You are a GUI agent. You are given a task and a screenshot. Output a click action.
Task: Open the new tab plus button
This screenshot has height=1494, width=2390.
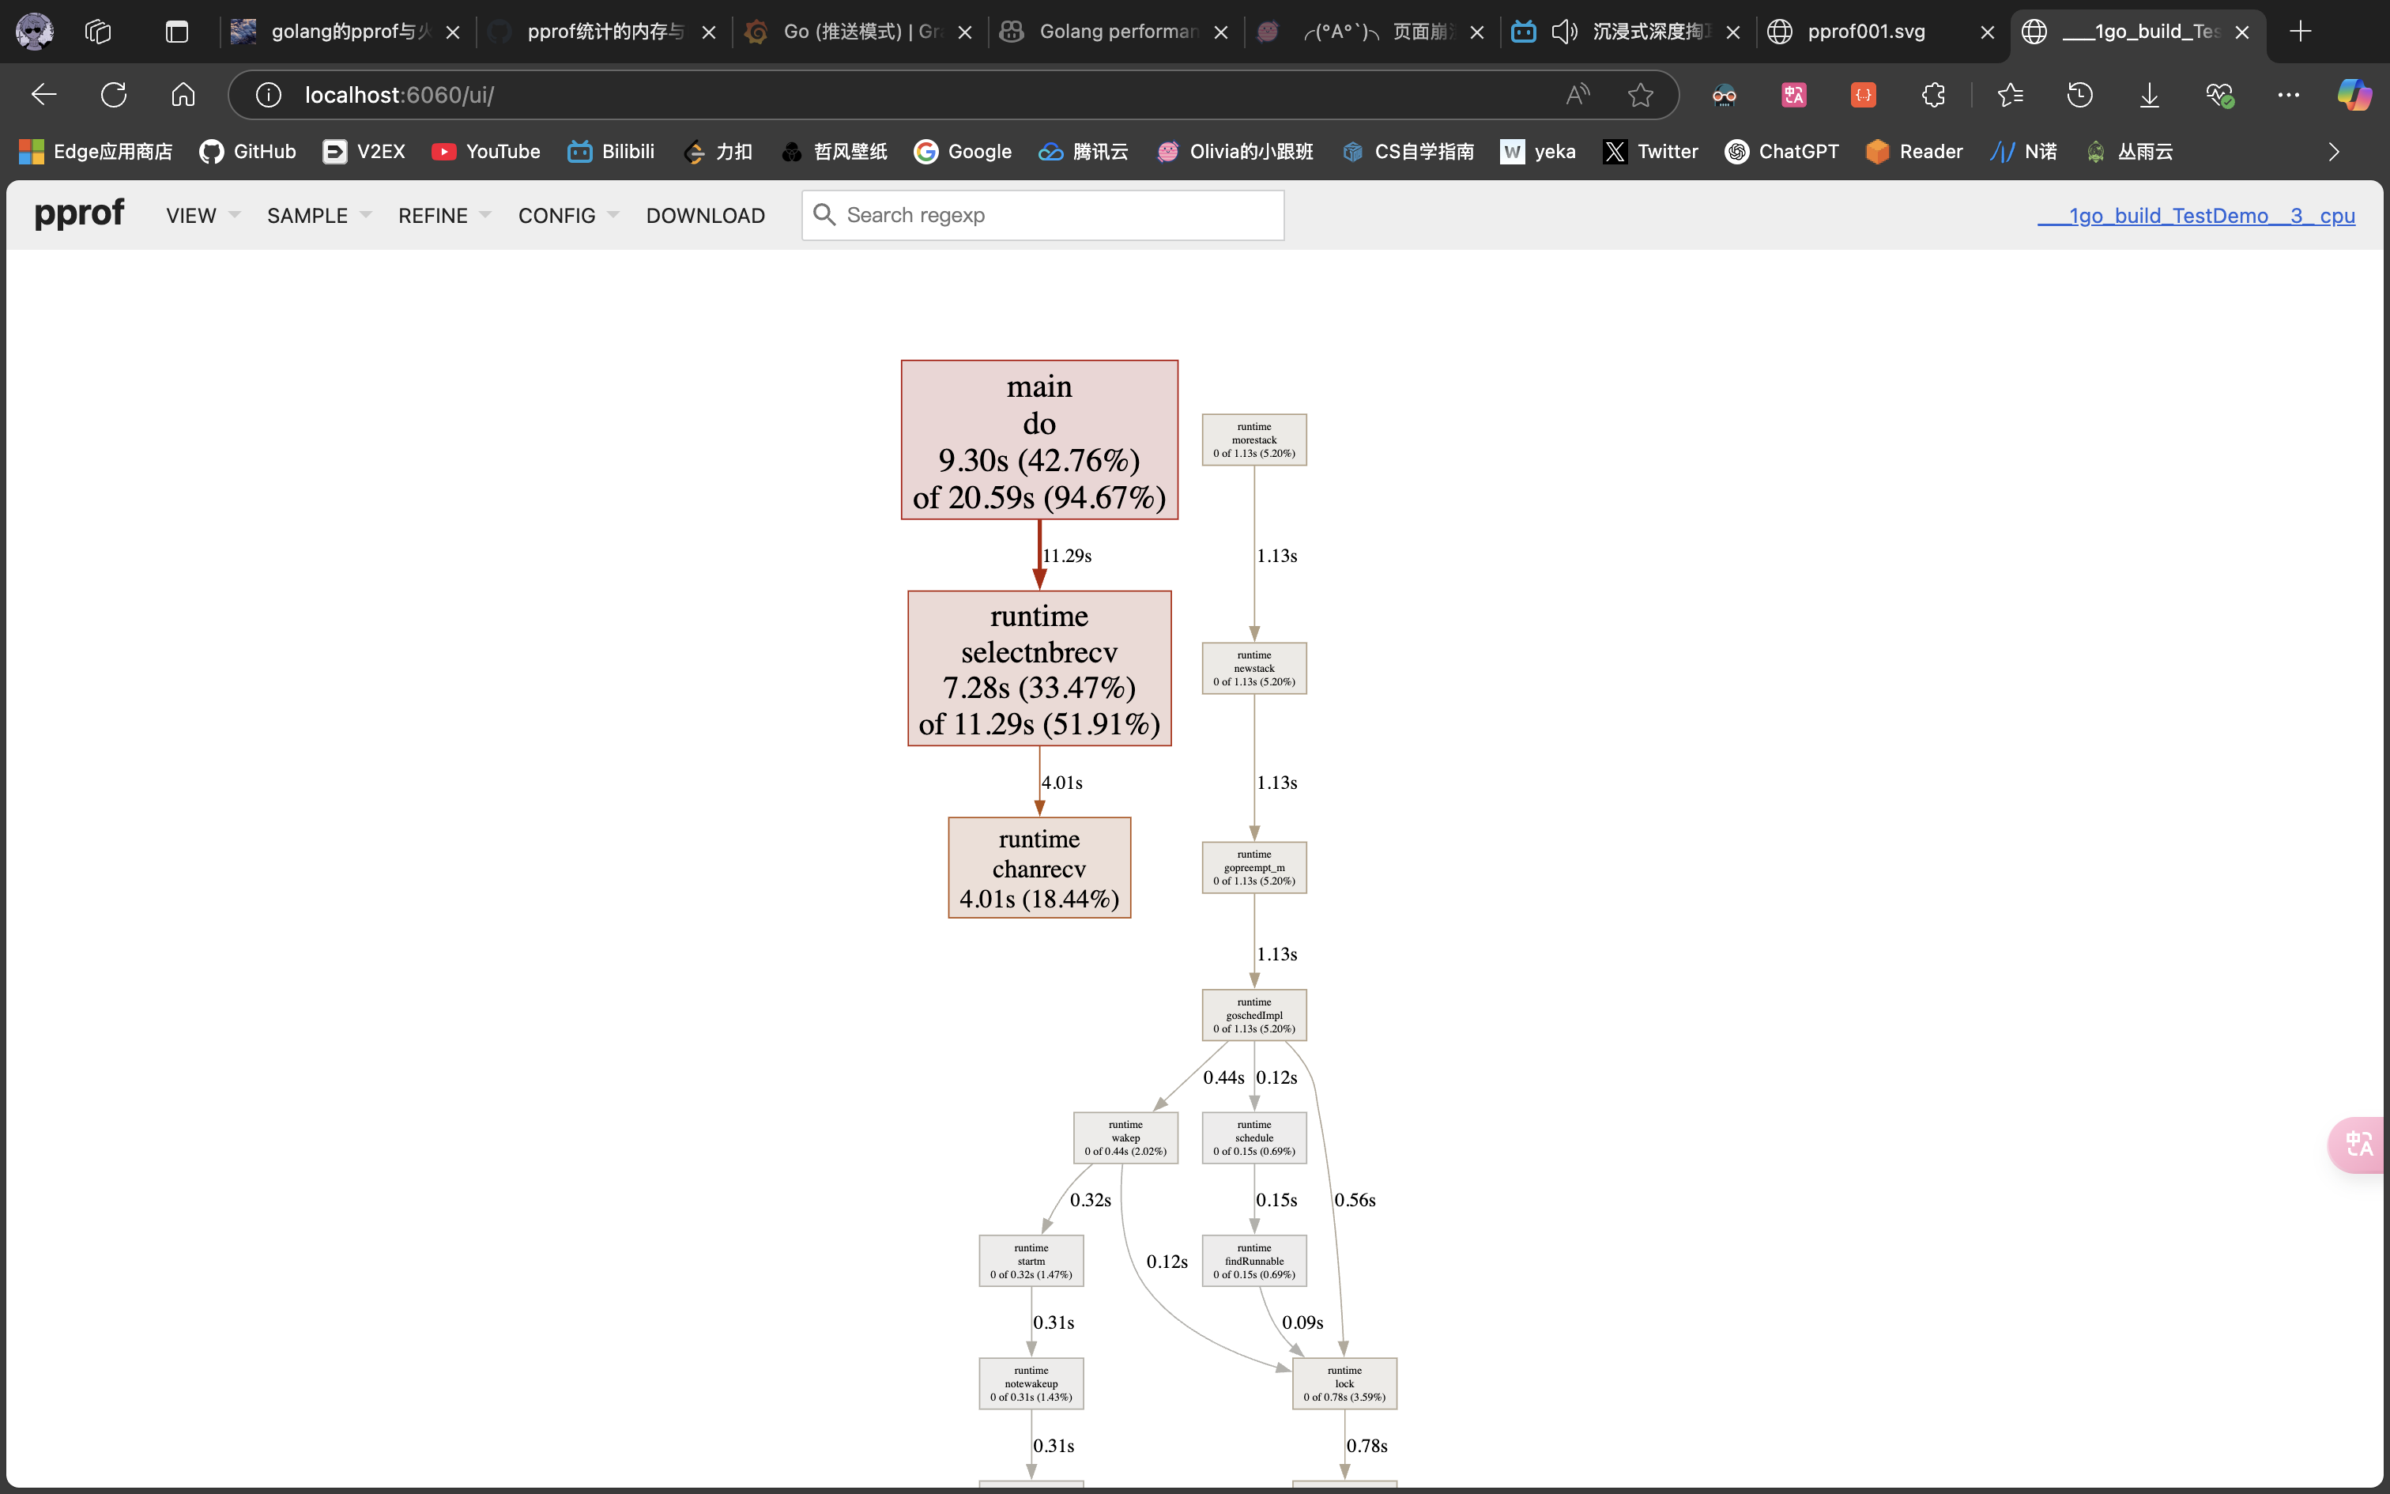(2300, 32)
